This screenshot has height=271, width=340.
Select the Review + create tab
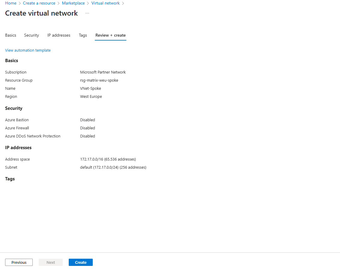coord(110,35)
